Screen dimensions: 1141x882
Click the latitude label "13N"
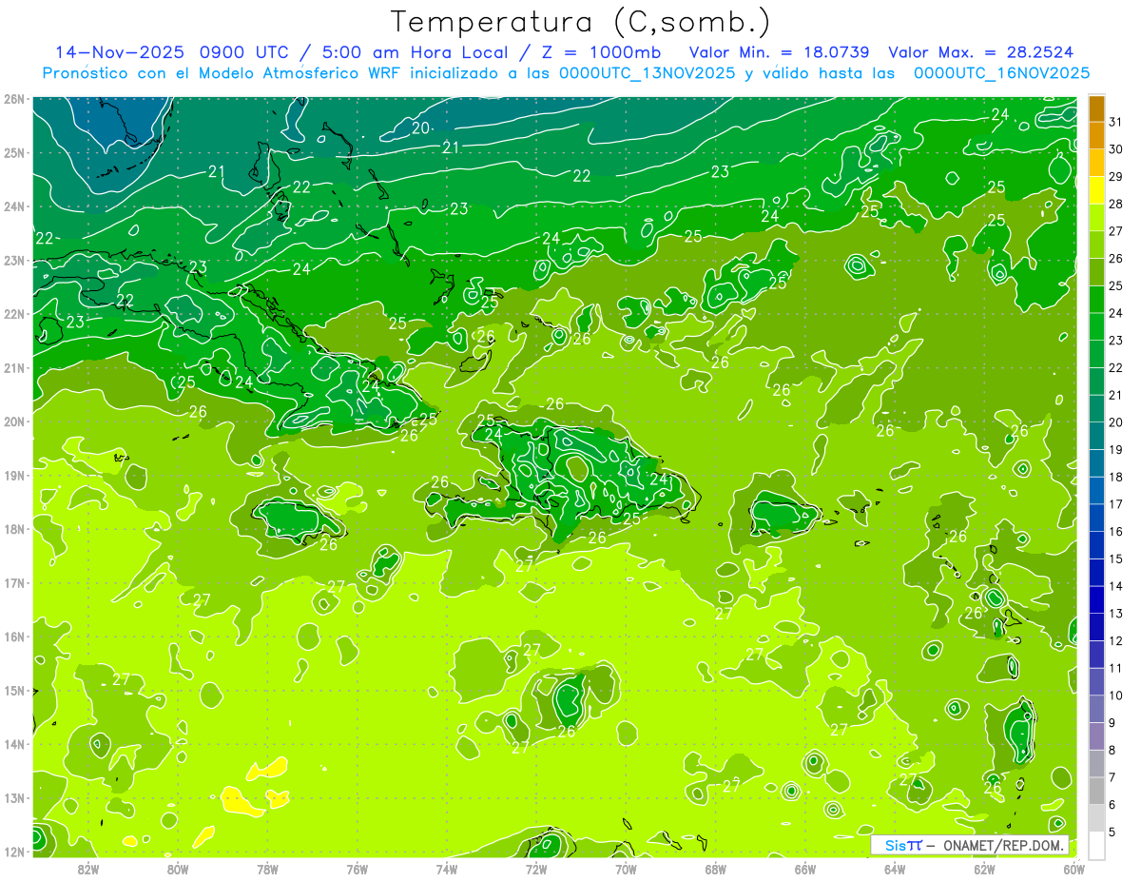point(14,797)
